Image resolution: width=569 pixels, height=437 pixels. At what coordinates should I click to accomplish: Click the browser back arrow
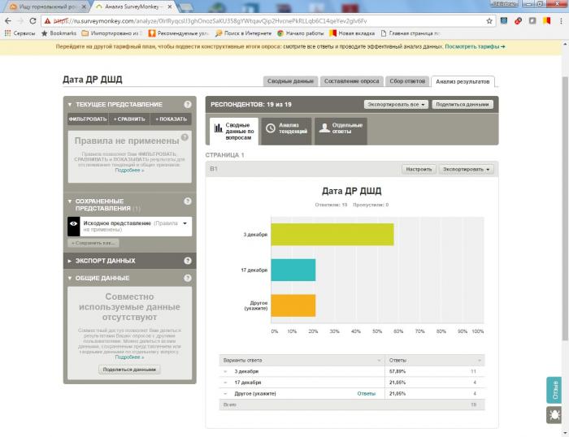click(8, 20)
